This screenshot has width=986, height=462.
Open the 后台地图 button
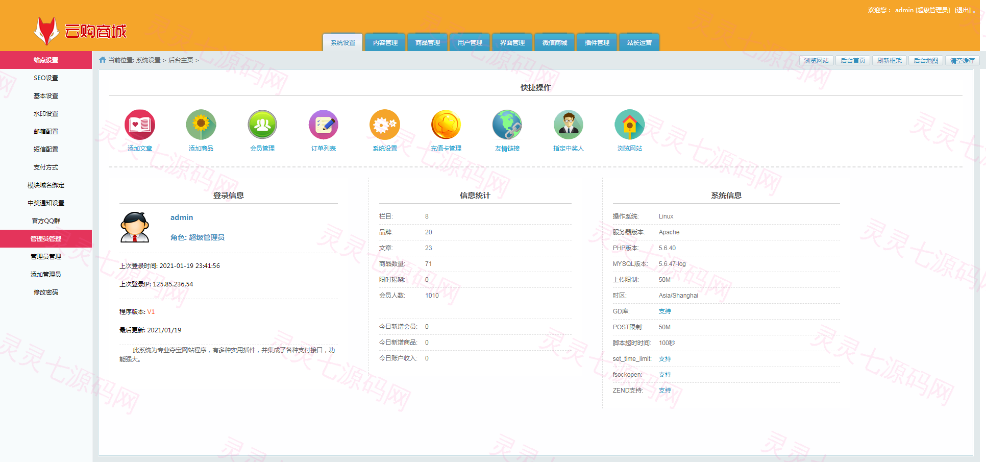coord(926,60)
